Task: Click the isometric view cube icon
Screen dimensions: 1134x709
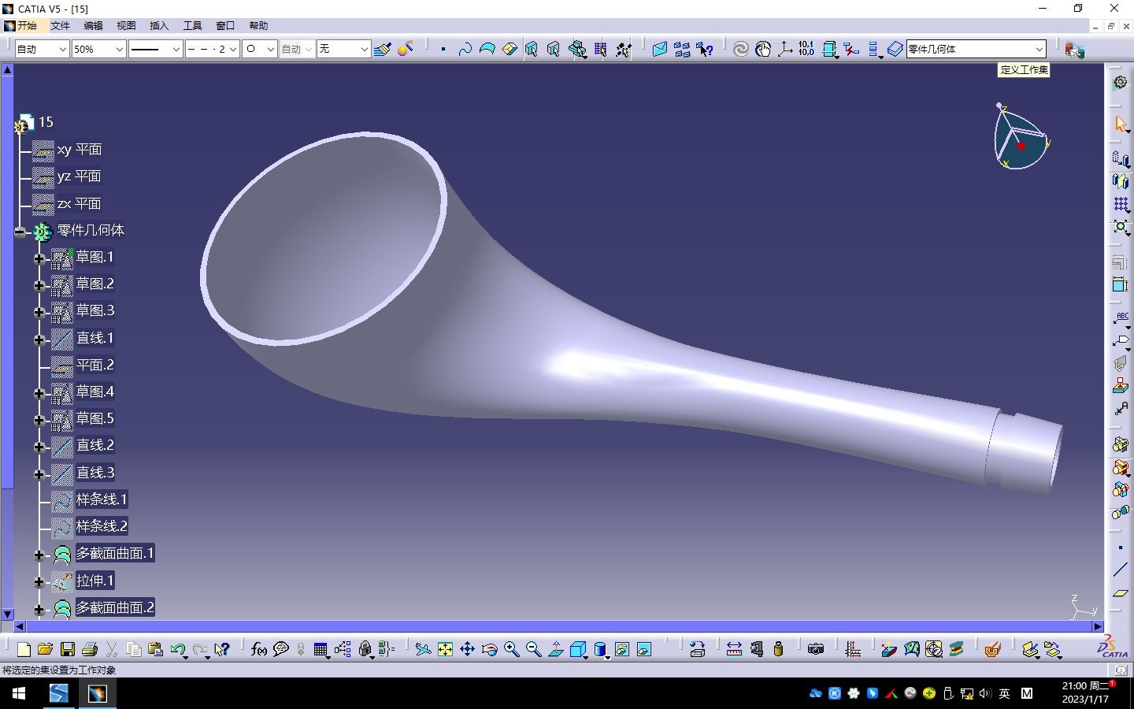Action: (578, 649)
